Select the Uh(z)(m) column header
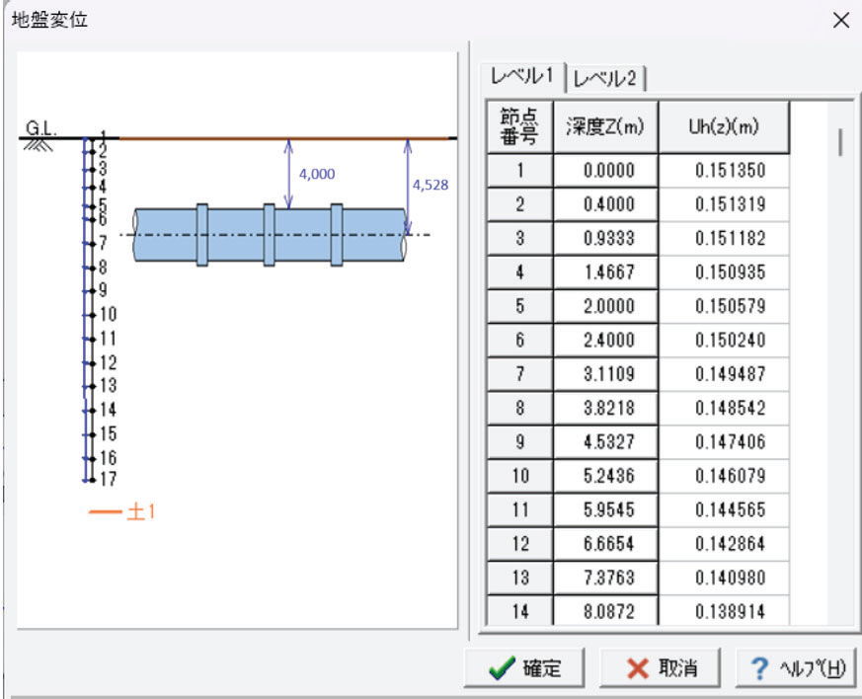 (x=724, y=127)
